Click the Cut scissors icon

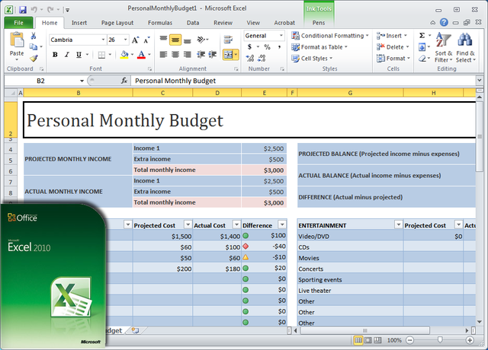[x=34, y=36]
